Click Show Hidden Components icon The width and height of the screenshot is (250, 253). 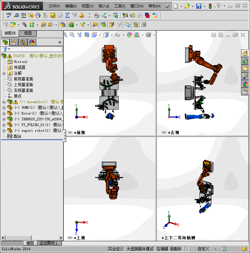(x=63, y=25)
